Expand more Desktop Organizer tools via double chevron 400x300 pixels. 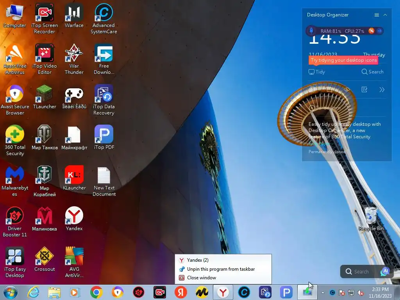(382, 89)
